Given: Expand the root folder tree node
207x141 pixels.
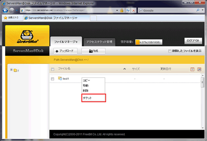Looking at the screenshot, I should [x=11, y=70].
